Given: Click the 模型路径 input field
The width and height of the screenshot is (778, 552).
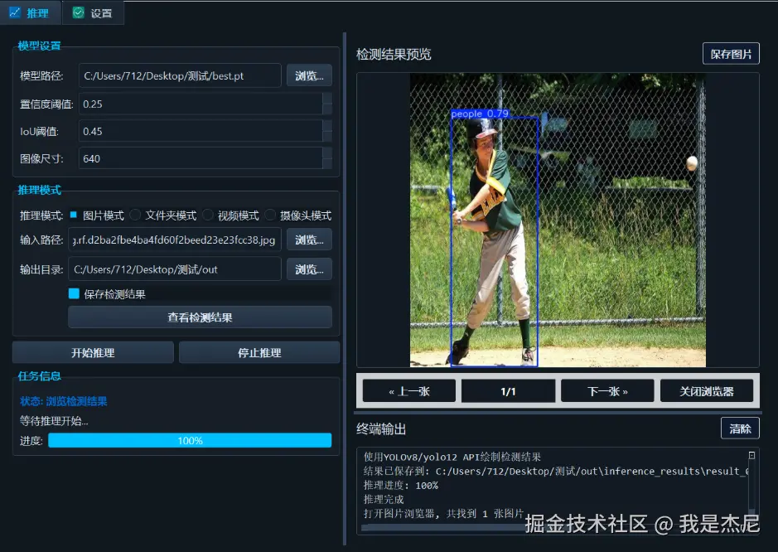Looking at the screenshot, I should (x=180, y=76).
